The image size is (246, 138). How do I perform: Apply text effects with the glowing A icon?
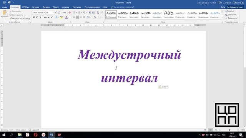click(57, 17)
